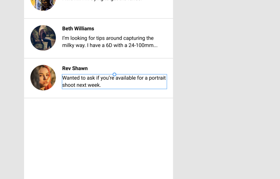Select the 'Beth Williams' name label
Viewport: 280px width, 179px height.
(x=78, y=28)
